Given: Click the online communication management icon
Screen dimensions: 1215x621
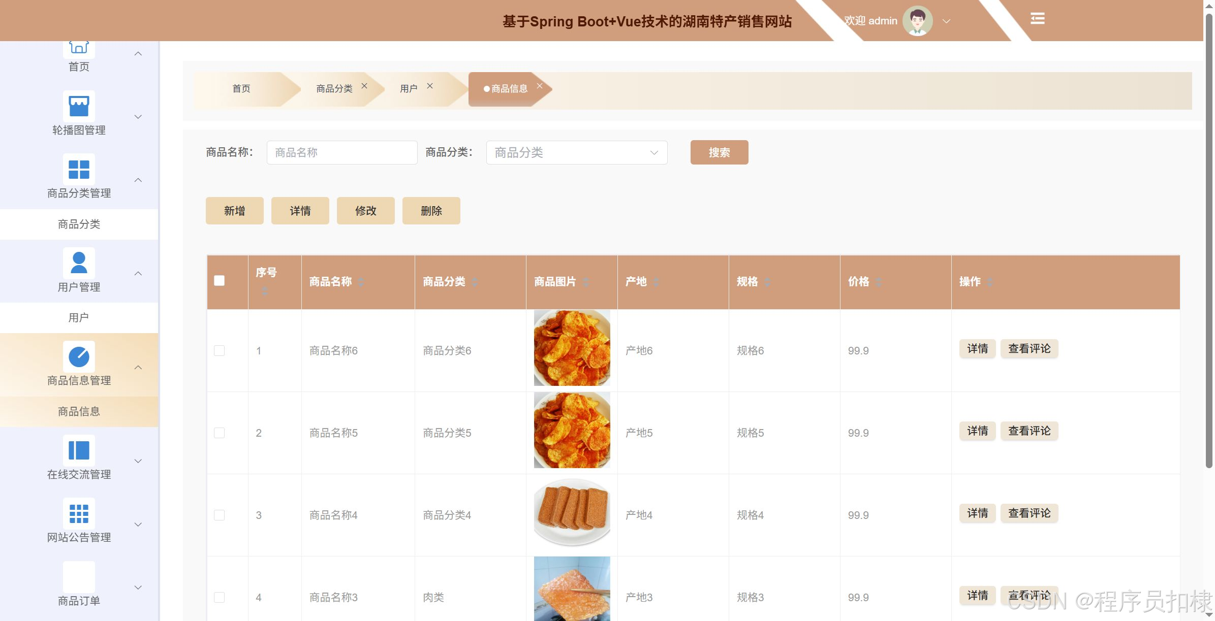Looking at the screenshot, I should 79,450.
